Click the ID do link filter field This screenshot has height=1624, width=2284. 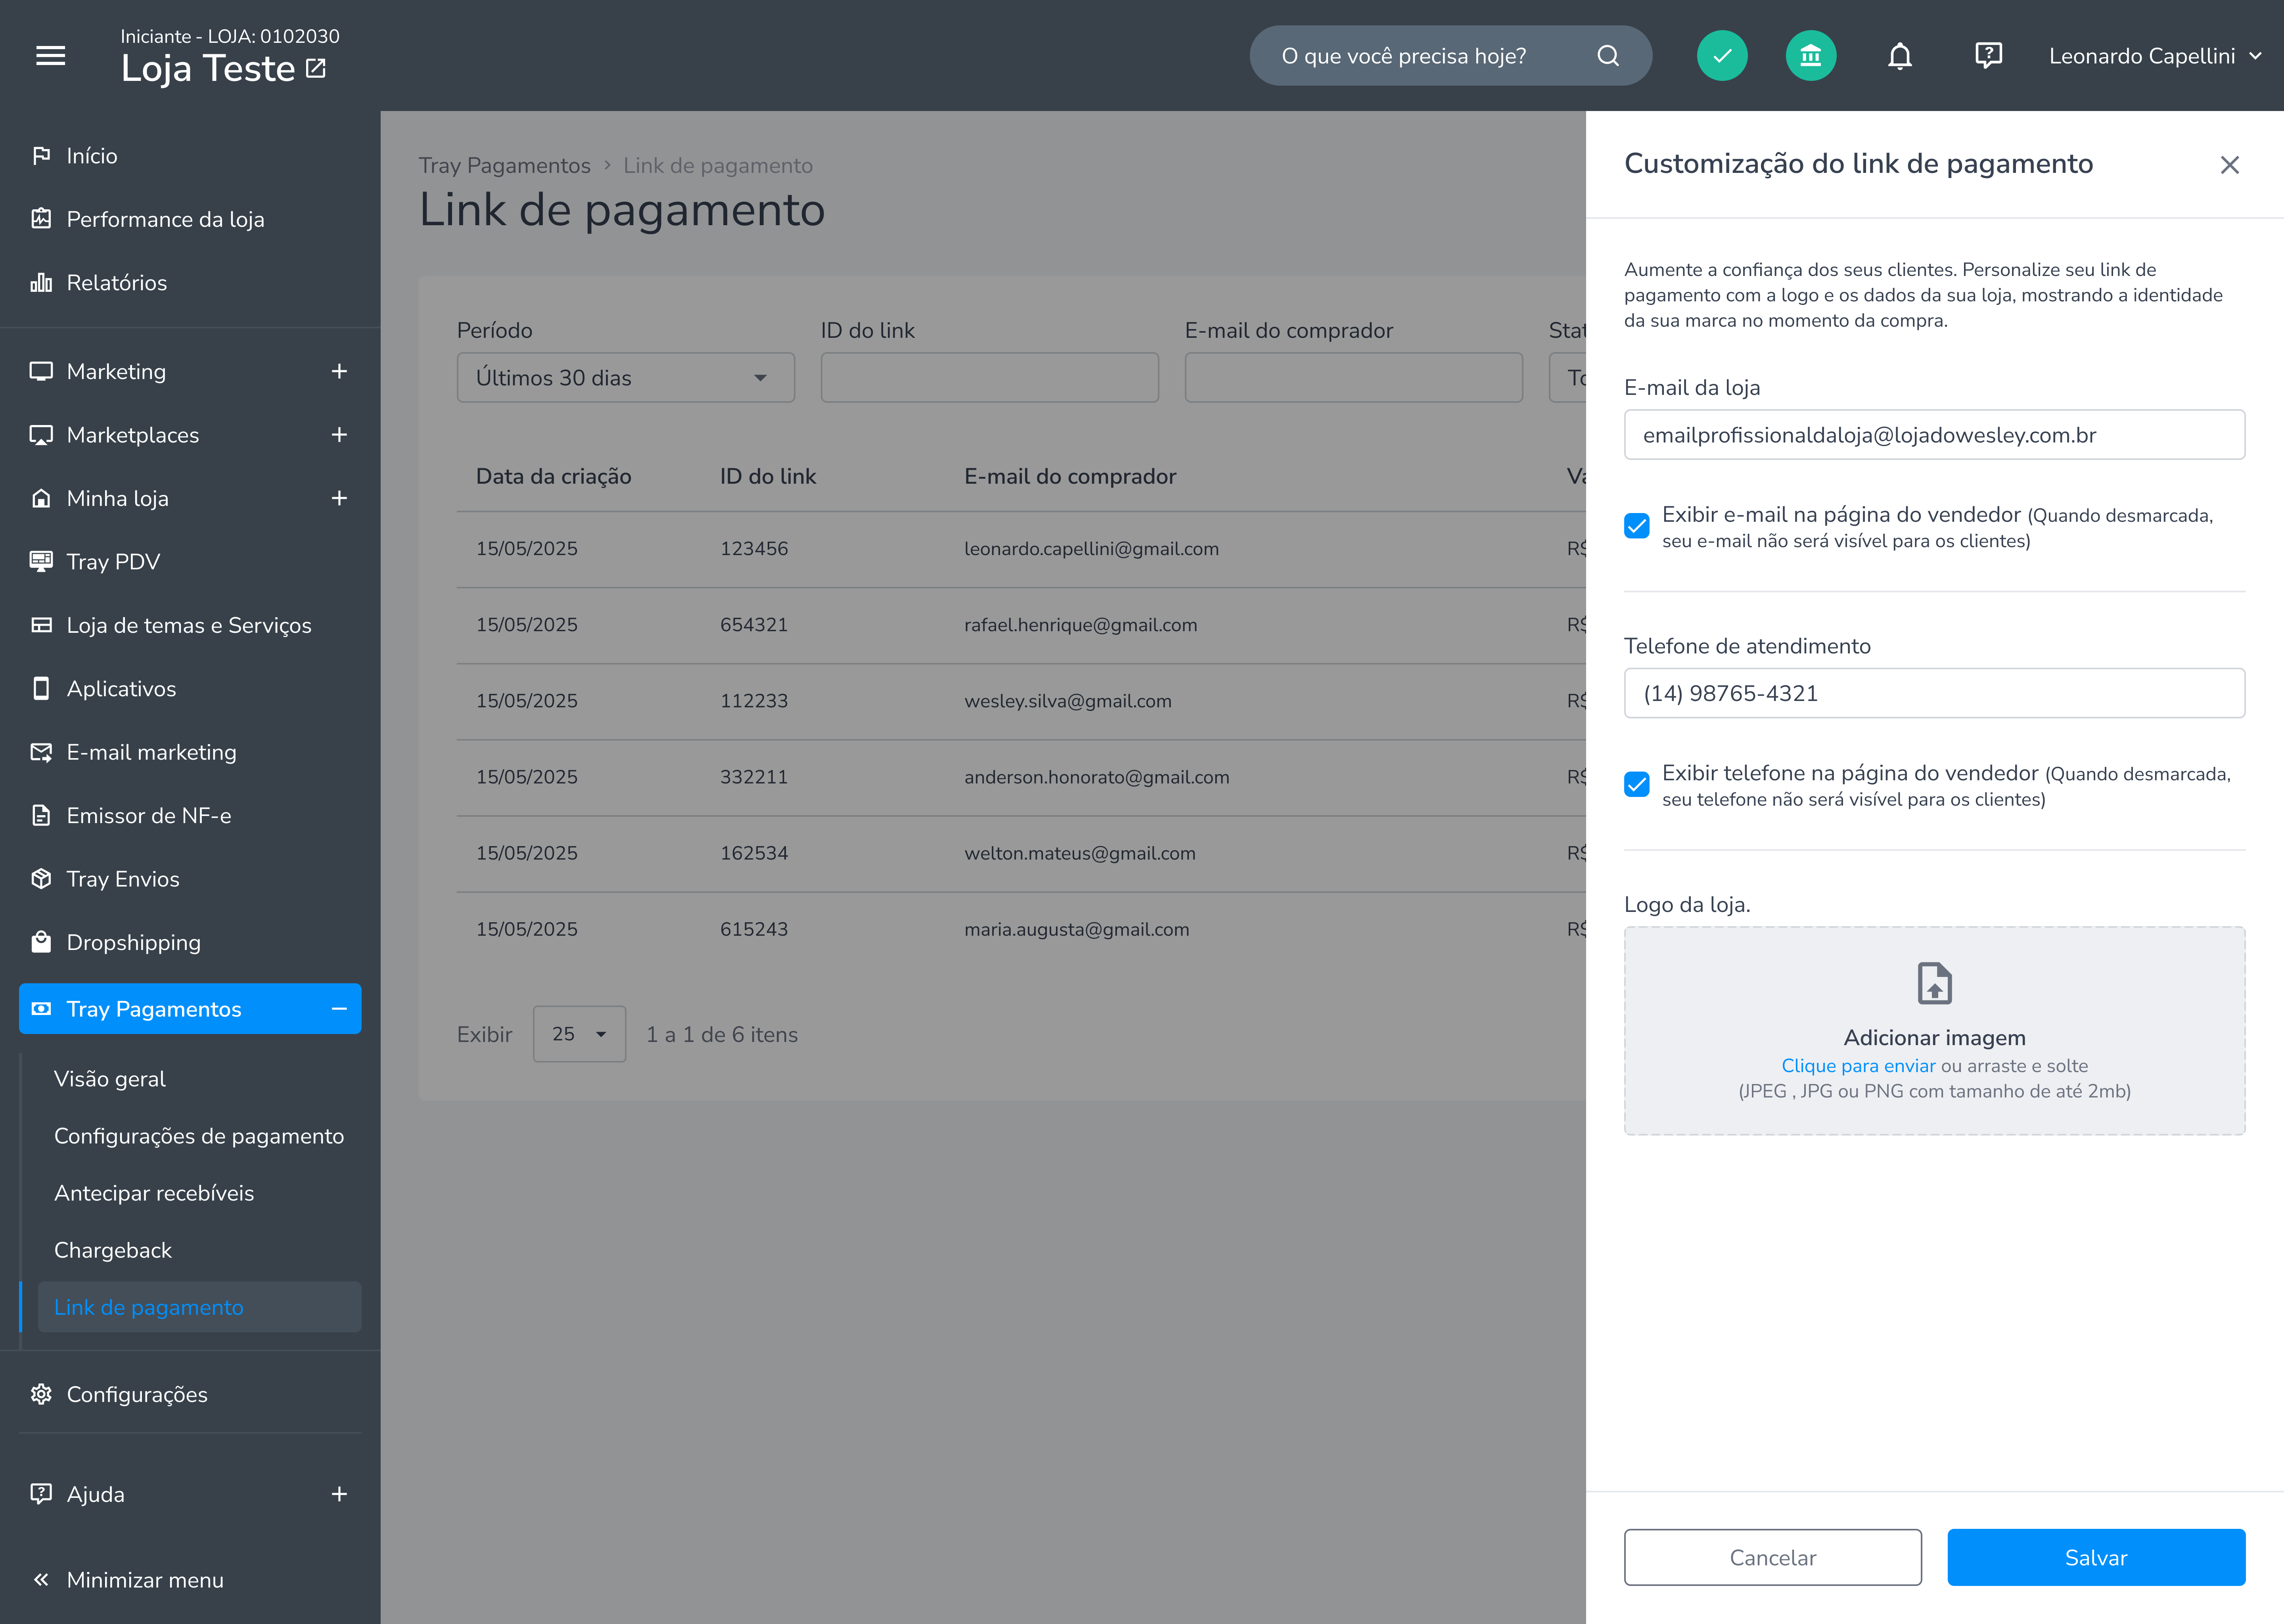click(990, 378)
